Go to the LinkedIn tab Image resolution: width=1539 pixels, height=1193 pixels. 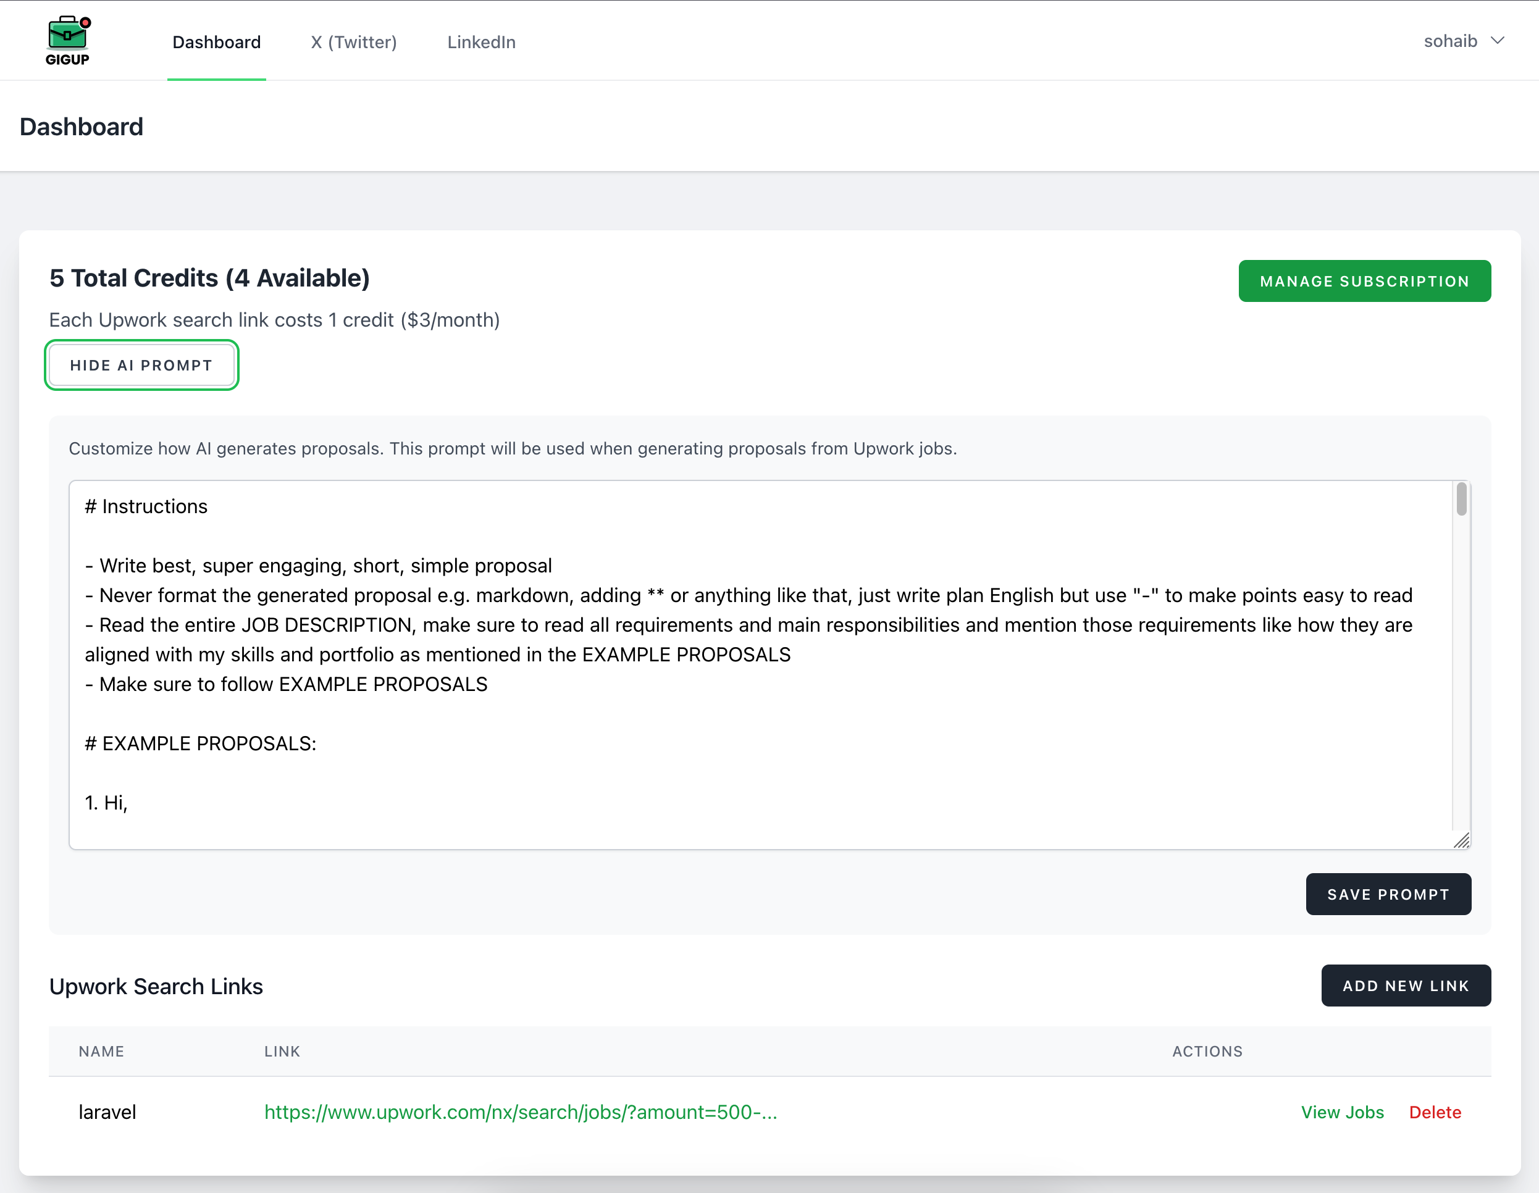coord(481,42)
